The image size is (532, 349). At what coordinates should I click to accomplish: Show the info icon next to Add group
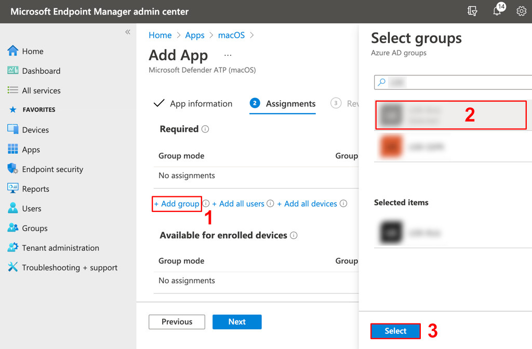click(x=206, y=204)
